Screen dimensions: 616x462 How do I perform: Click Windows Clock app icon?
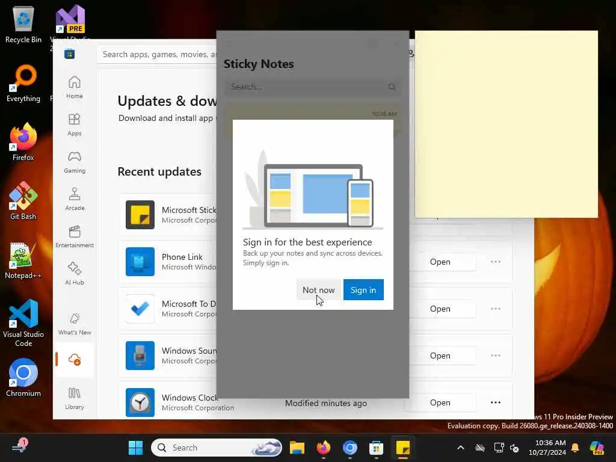tap(140, 402)
